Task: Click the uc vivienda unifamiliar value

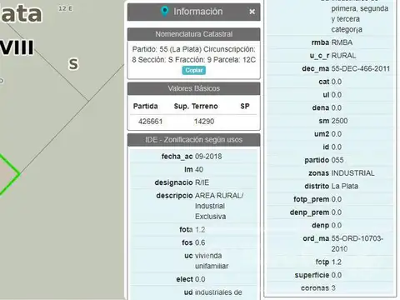Action: coord(212,261)
